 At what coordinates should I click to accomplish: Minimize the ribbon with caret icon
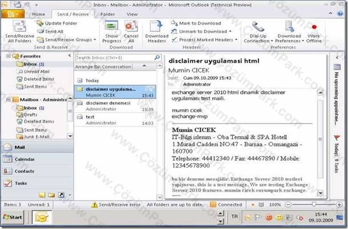(x=331, y=14)
